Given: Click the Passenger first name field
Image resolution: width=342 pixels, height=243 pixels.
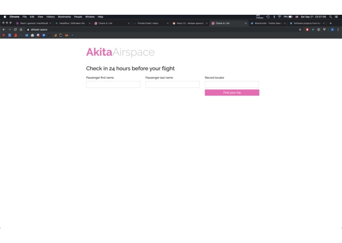Looking at the screenshot, I should coord(113,84).
